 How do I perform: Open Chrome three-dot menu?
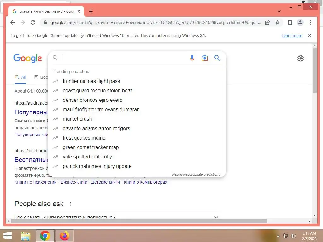(310, 22)
